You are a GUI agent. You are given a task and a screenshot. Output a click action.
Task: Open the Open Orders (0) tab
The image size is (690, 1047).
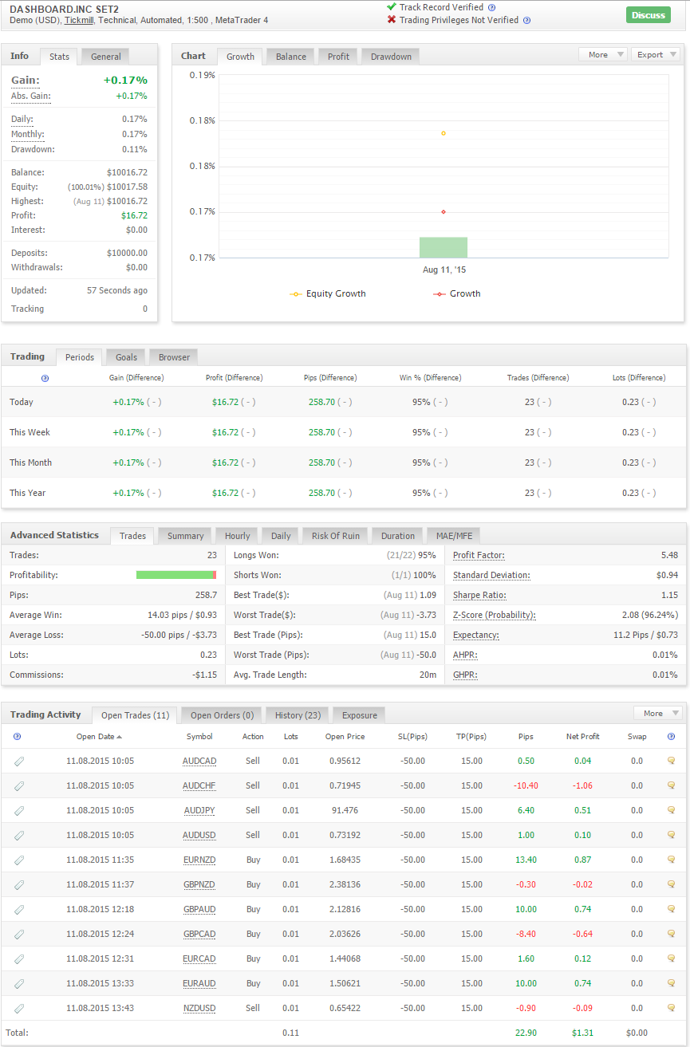point(222,715)
